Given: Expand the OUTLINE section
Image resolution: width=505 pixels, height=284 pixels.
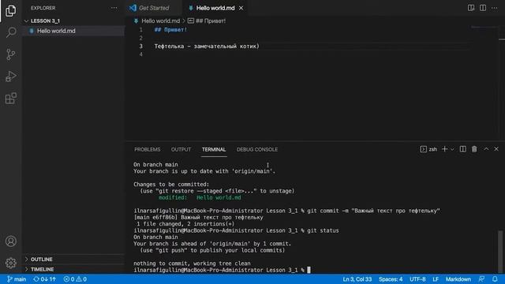Looking at the screenshot, I should 73,260.
